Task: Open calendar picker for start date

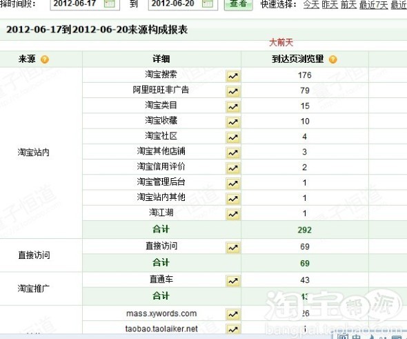Action: coord(109,3)
